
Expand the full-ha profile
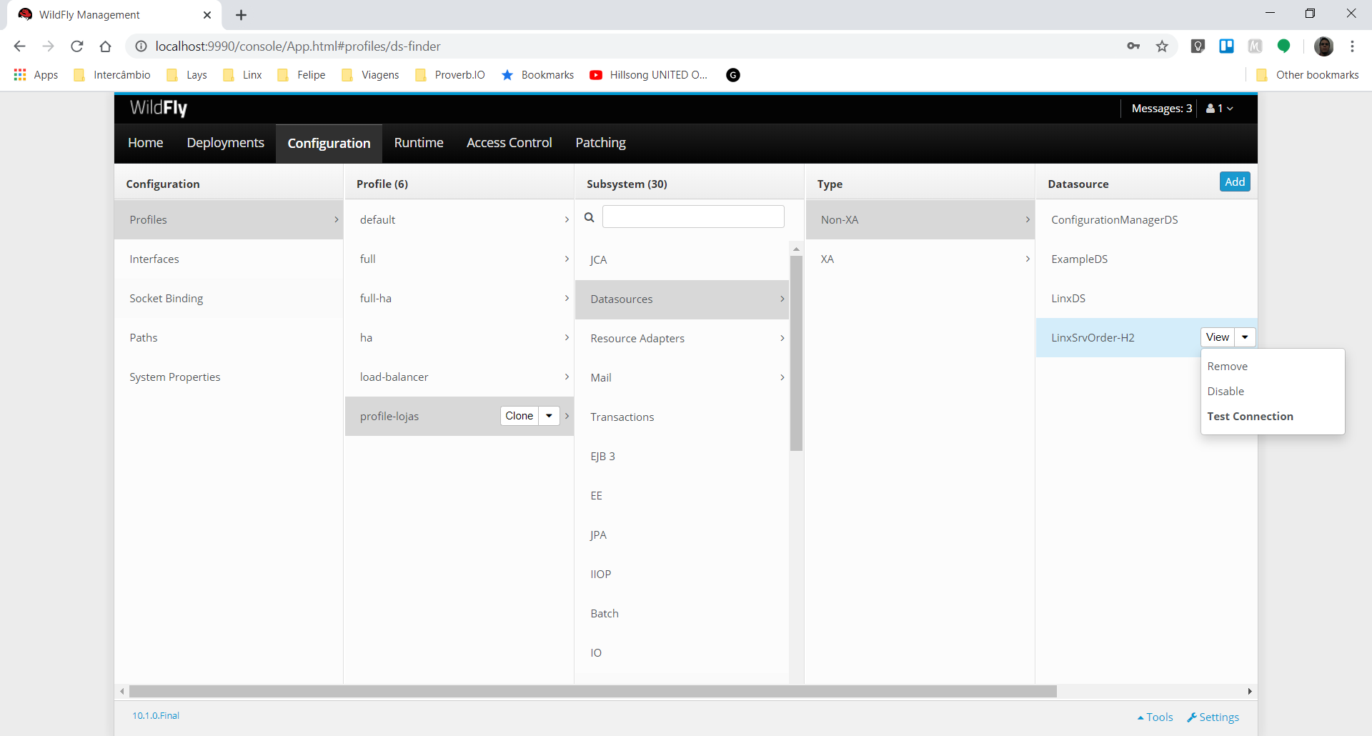click(x=567, y=299)
